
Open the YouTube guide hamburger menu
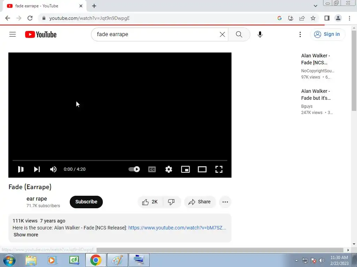(13, 34)
